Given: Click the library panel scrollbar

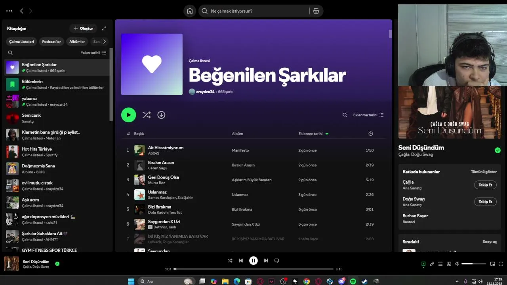Looking at the screenshot, I should click(x=111, y=84).
